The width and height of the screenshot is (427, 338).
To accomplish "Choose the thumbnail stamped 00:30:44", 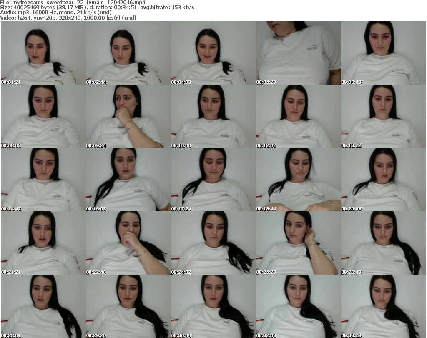I will [x=213, y=306].
